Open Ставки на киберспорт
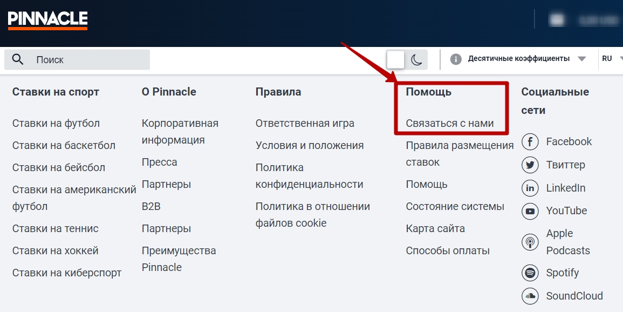The width and height of the screenshot is (623, 312). 67,273
